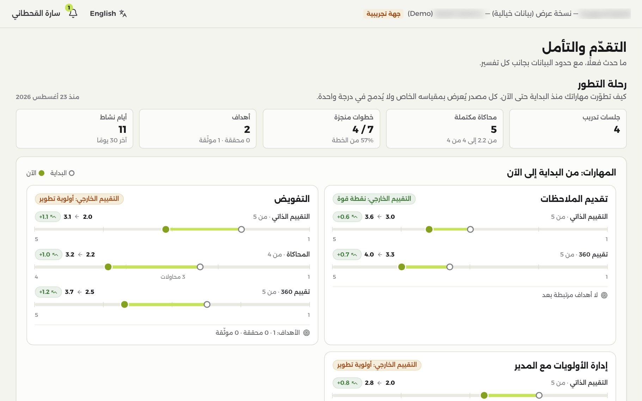Screen dimensions: 642x401
Task: Click the +1.0 trend badge
Action: 49,254
